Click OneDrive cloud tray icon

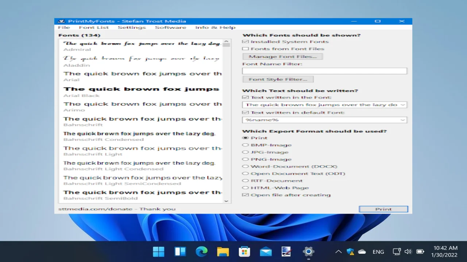click(x=362, y=251)
